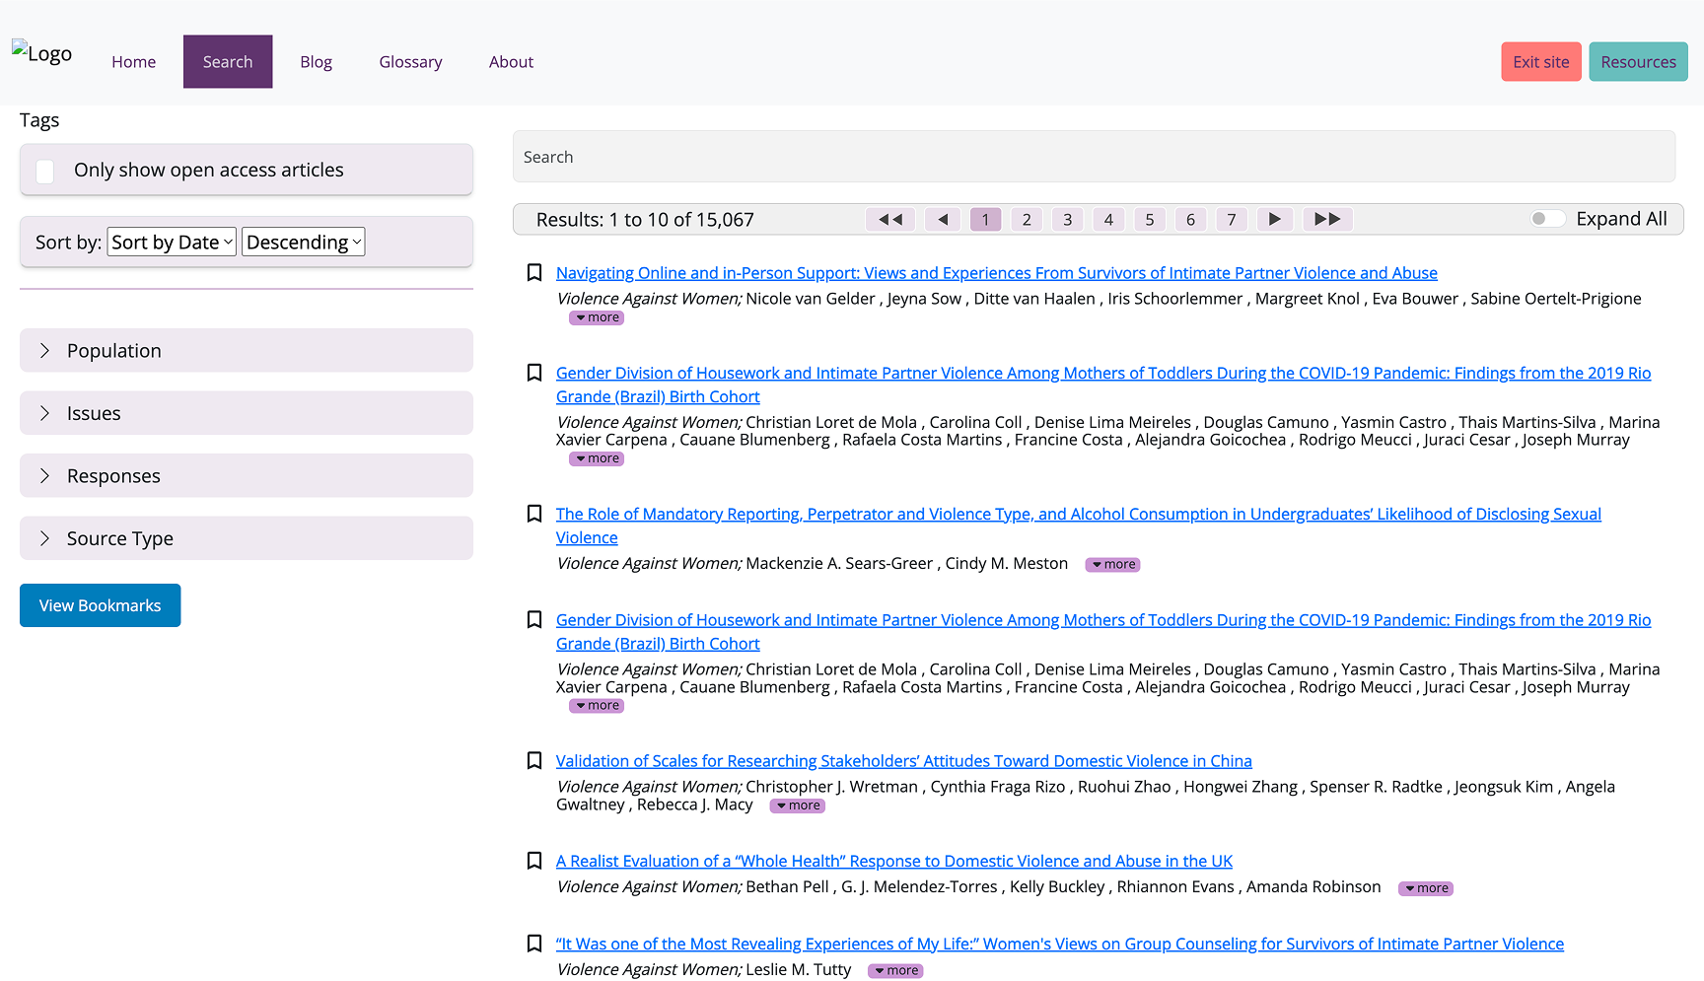Check Only show open access articles
This screenshot has width=1704, height=981.
tap(45, 171)
